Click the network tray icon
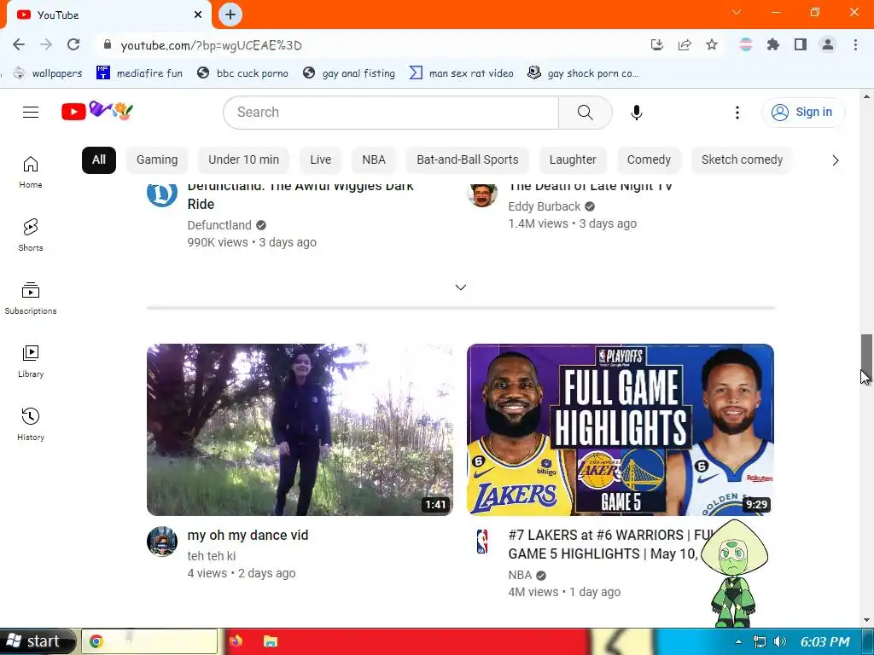874x655 pixels. 759,641
